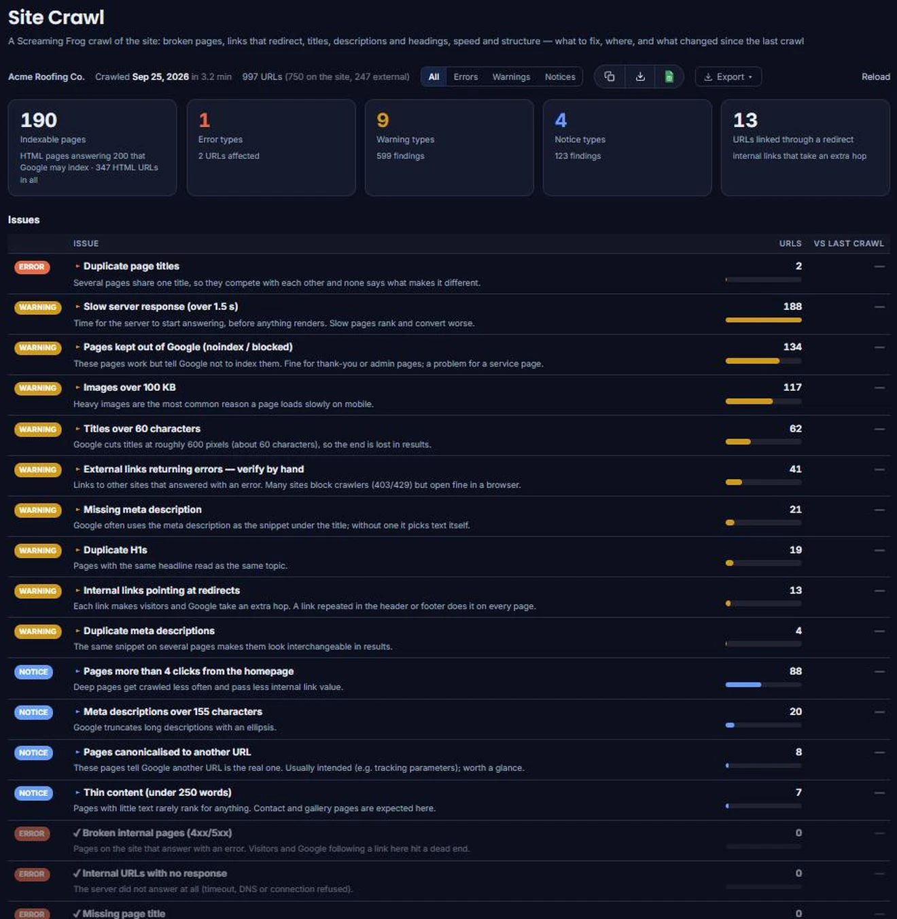Click the Missing page title row
Image resolution: width=897 pixels, height=919 pixels.
point(448,911)
